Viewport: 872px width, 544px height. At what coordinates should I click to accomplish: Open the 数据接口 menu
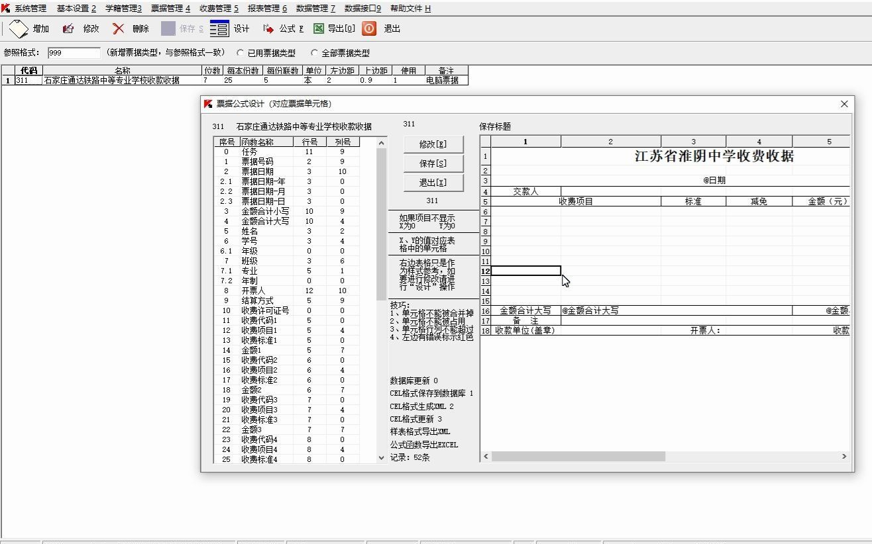pos(362,9)
